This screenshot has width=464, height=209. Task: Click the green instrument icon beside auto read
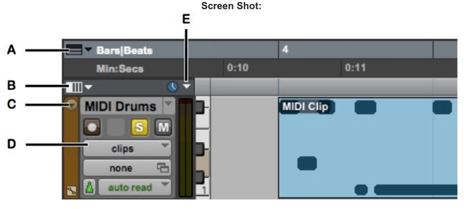pos(89,188)
